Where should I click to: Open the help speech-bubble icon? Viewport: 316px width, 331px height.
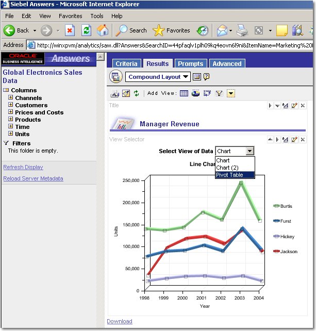[x=206, y=77]
